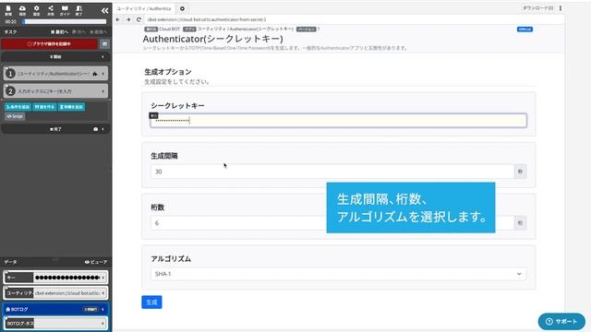Click the blue 生成 generate button
This screenshot has height=332, width=591.
[151, 302]
